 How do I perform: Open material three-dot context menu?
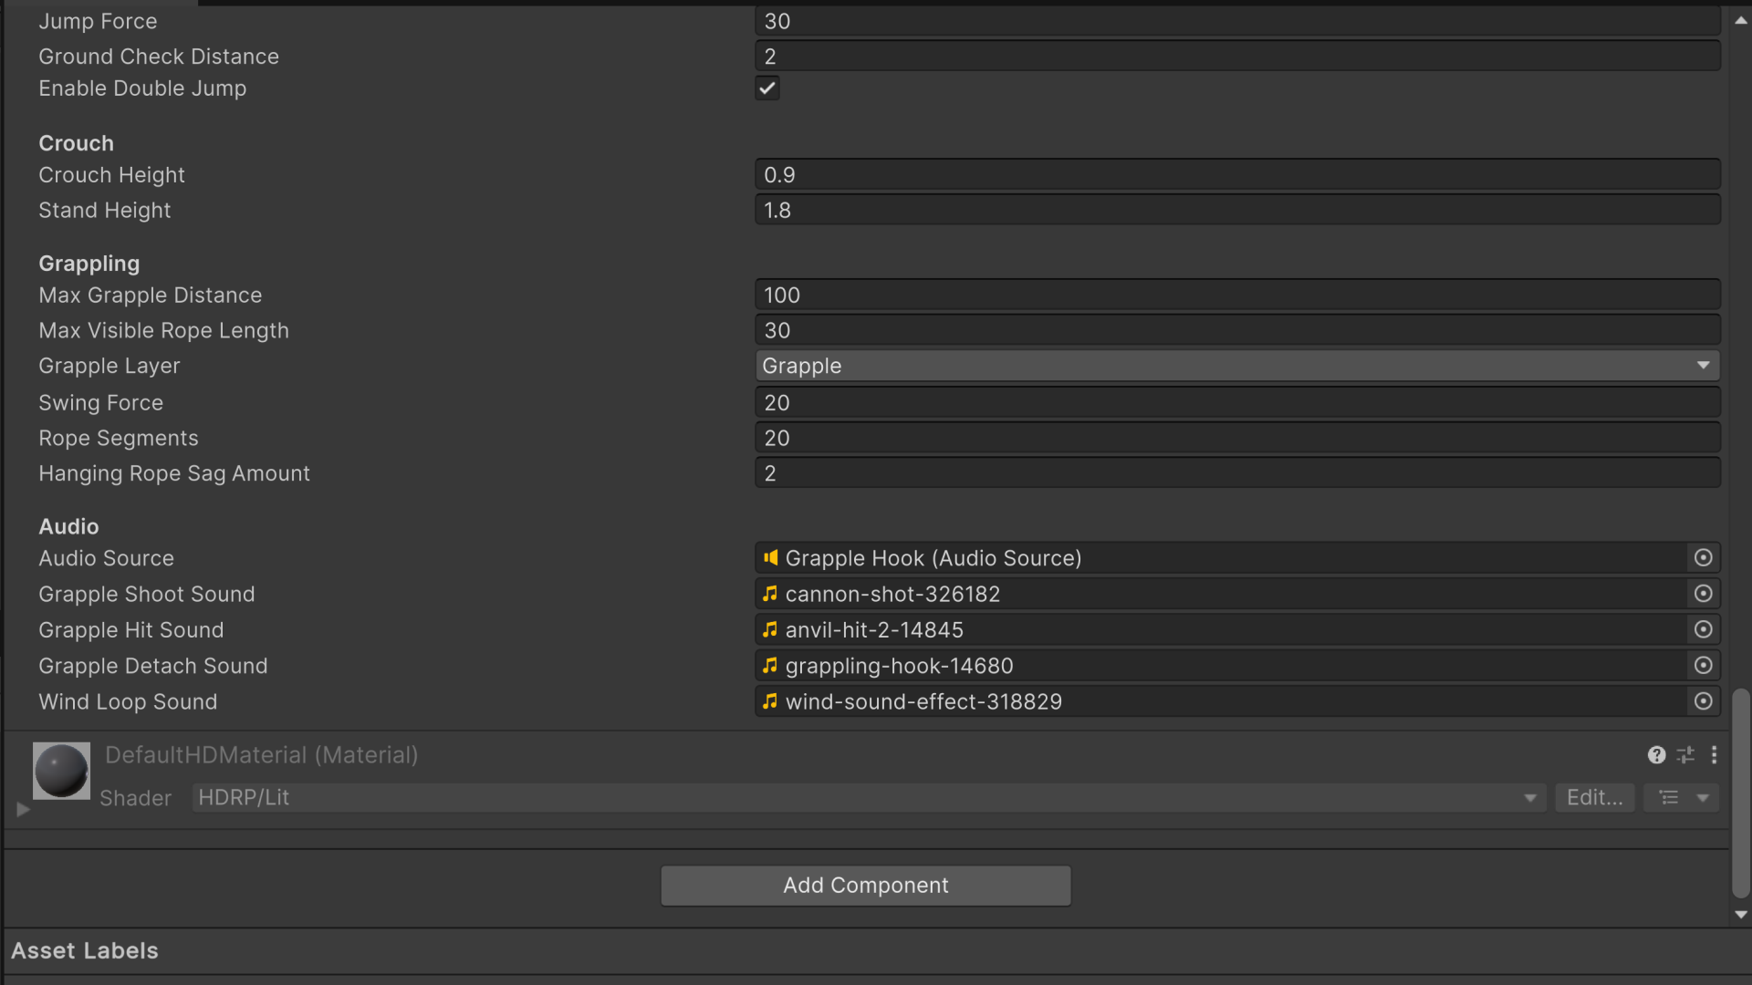click(x=1714, y=755)
